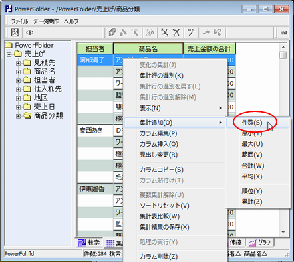Open the データ操作 menu
The height and width of the screenshot is (262, 294).
46,21
